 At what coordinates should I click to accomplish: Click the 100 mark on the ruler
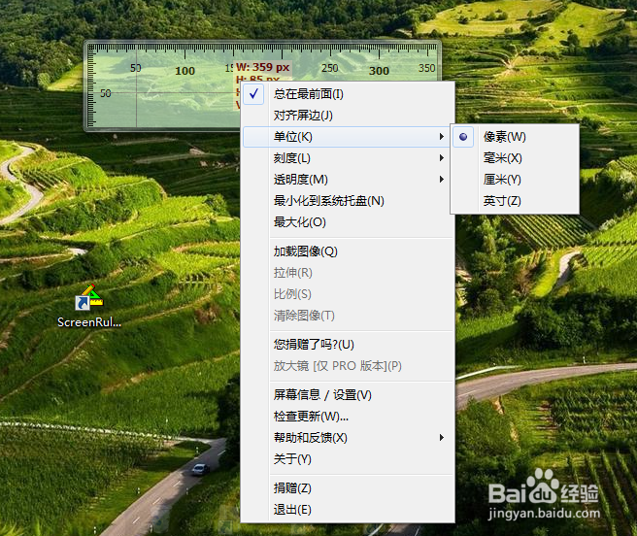click(x=184, y=71)
